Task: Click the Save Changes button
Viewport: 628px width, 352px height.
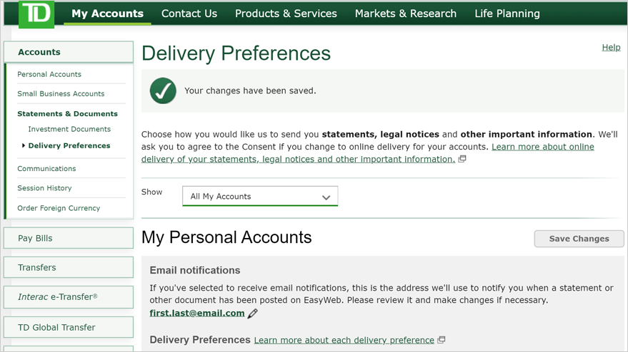Action: pyautogui.click(x=579, y=239)
